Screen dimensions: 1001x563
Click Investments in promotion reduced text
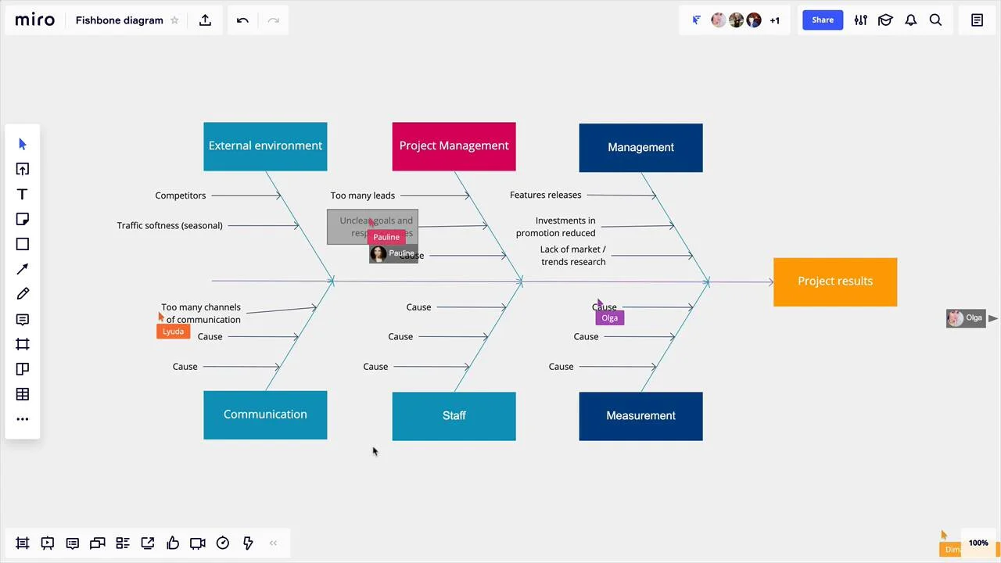pyautogui.click(x=556, y=227)
